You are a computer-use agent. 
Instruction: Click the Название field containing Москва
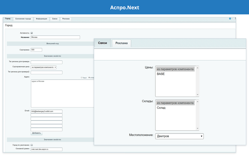(55, 37)
